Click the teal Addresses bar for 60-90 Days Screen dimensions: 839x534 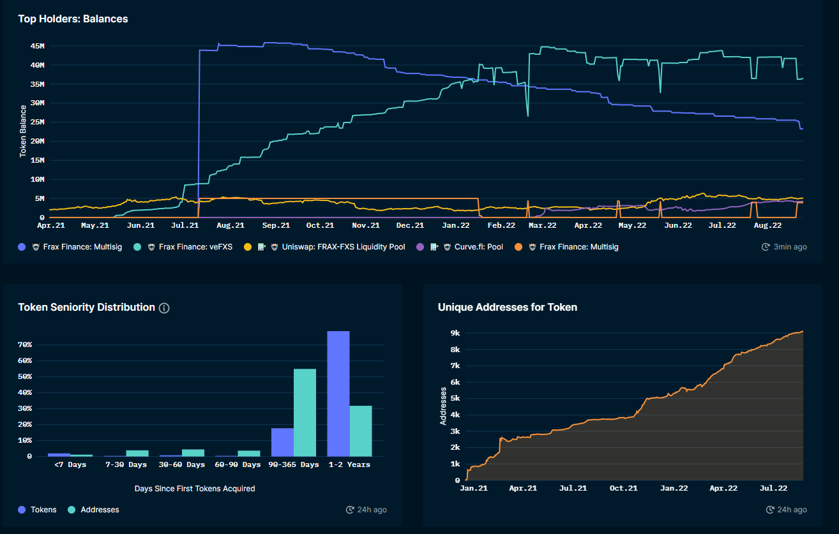[x=249, y=453]
